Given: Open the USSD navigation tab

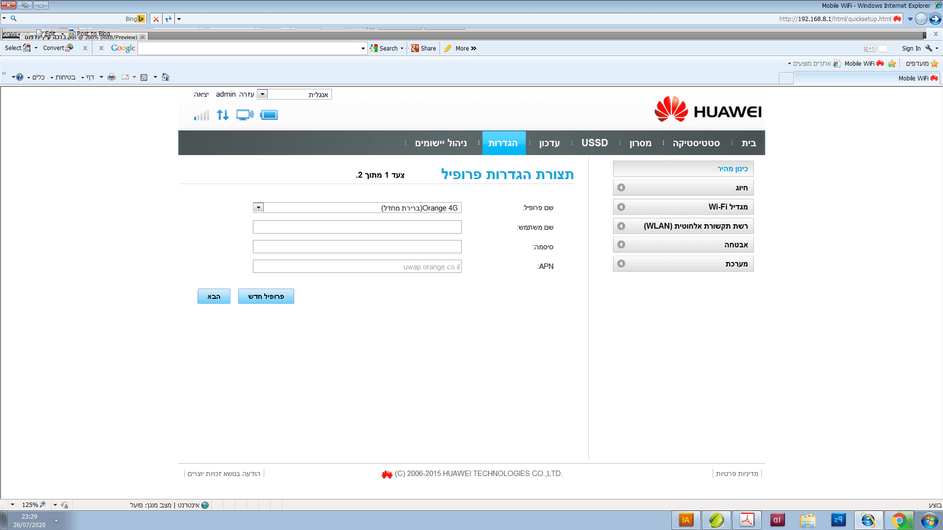Looking at the screenshot, I should click(x=594, y=143).
